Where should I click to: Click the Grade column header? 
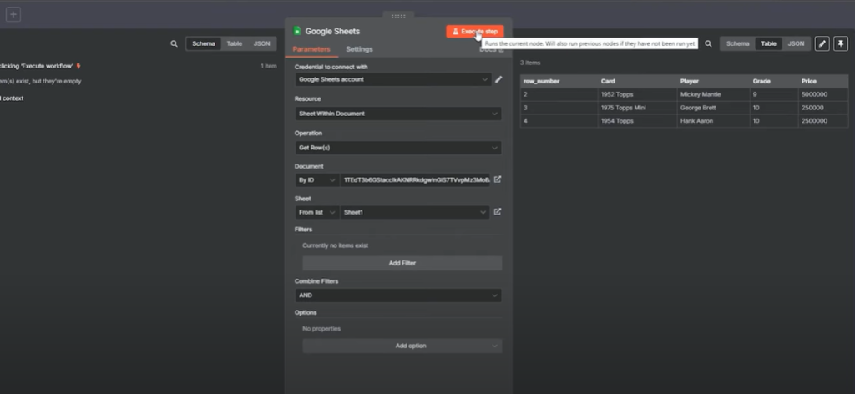click(x=774, y=81)
